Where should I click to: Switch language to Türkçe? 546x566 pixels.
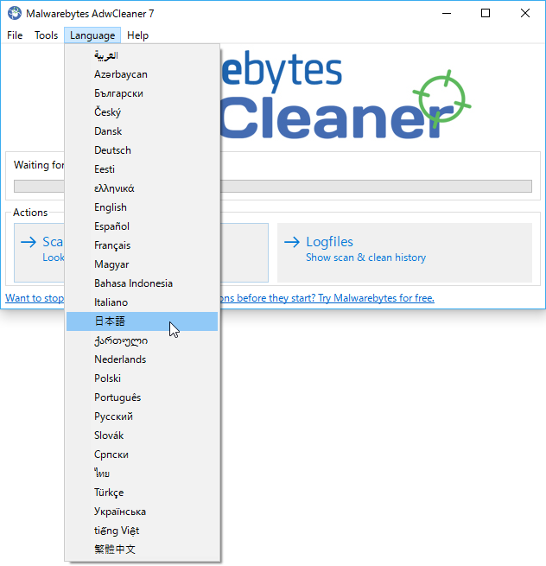(143, 493)
